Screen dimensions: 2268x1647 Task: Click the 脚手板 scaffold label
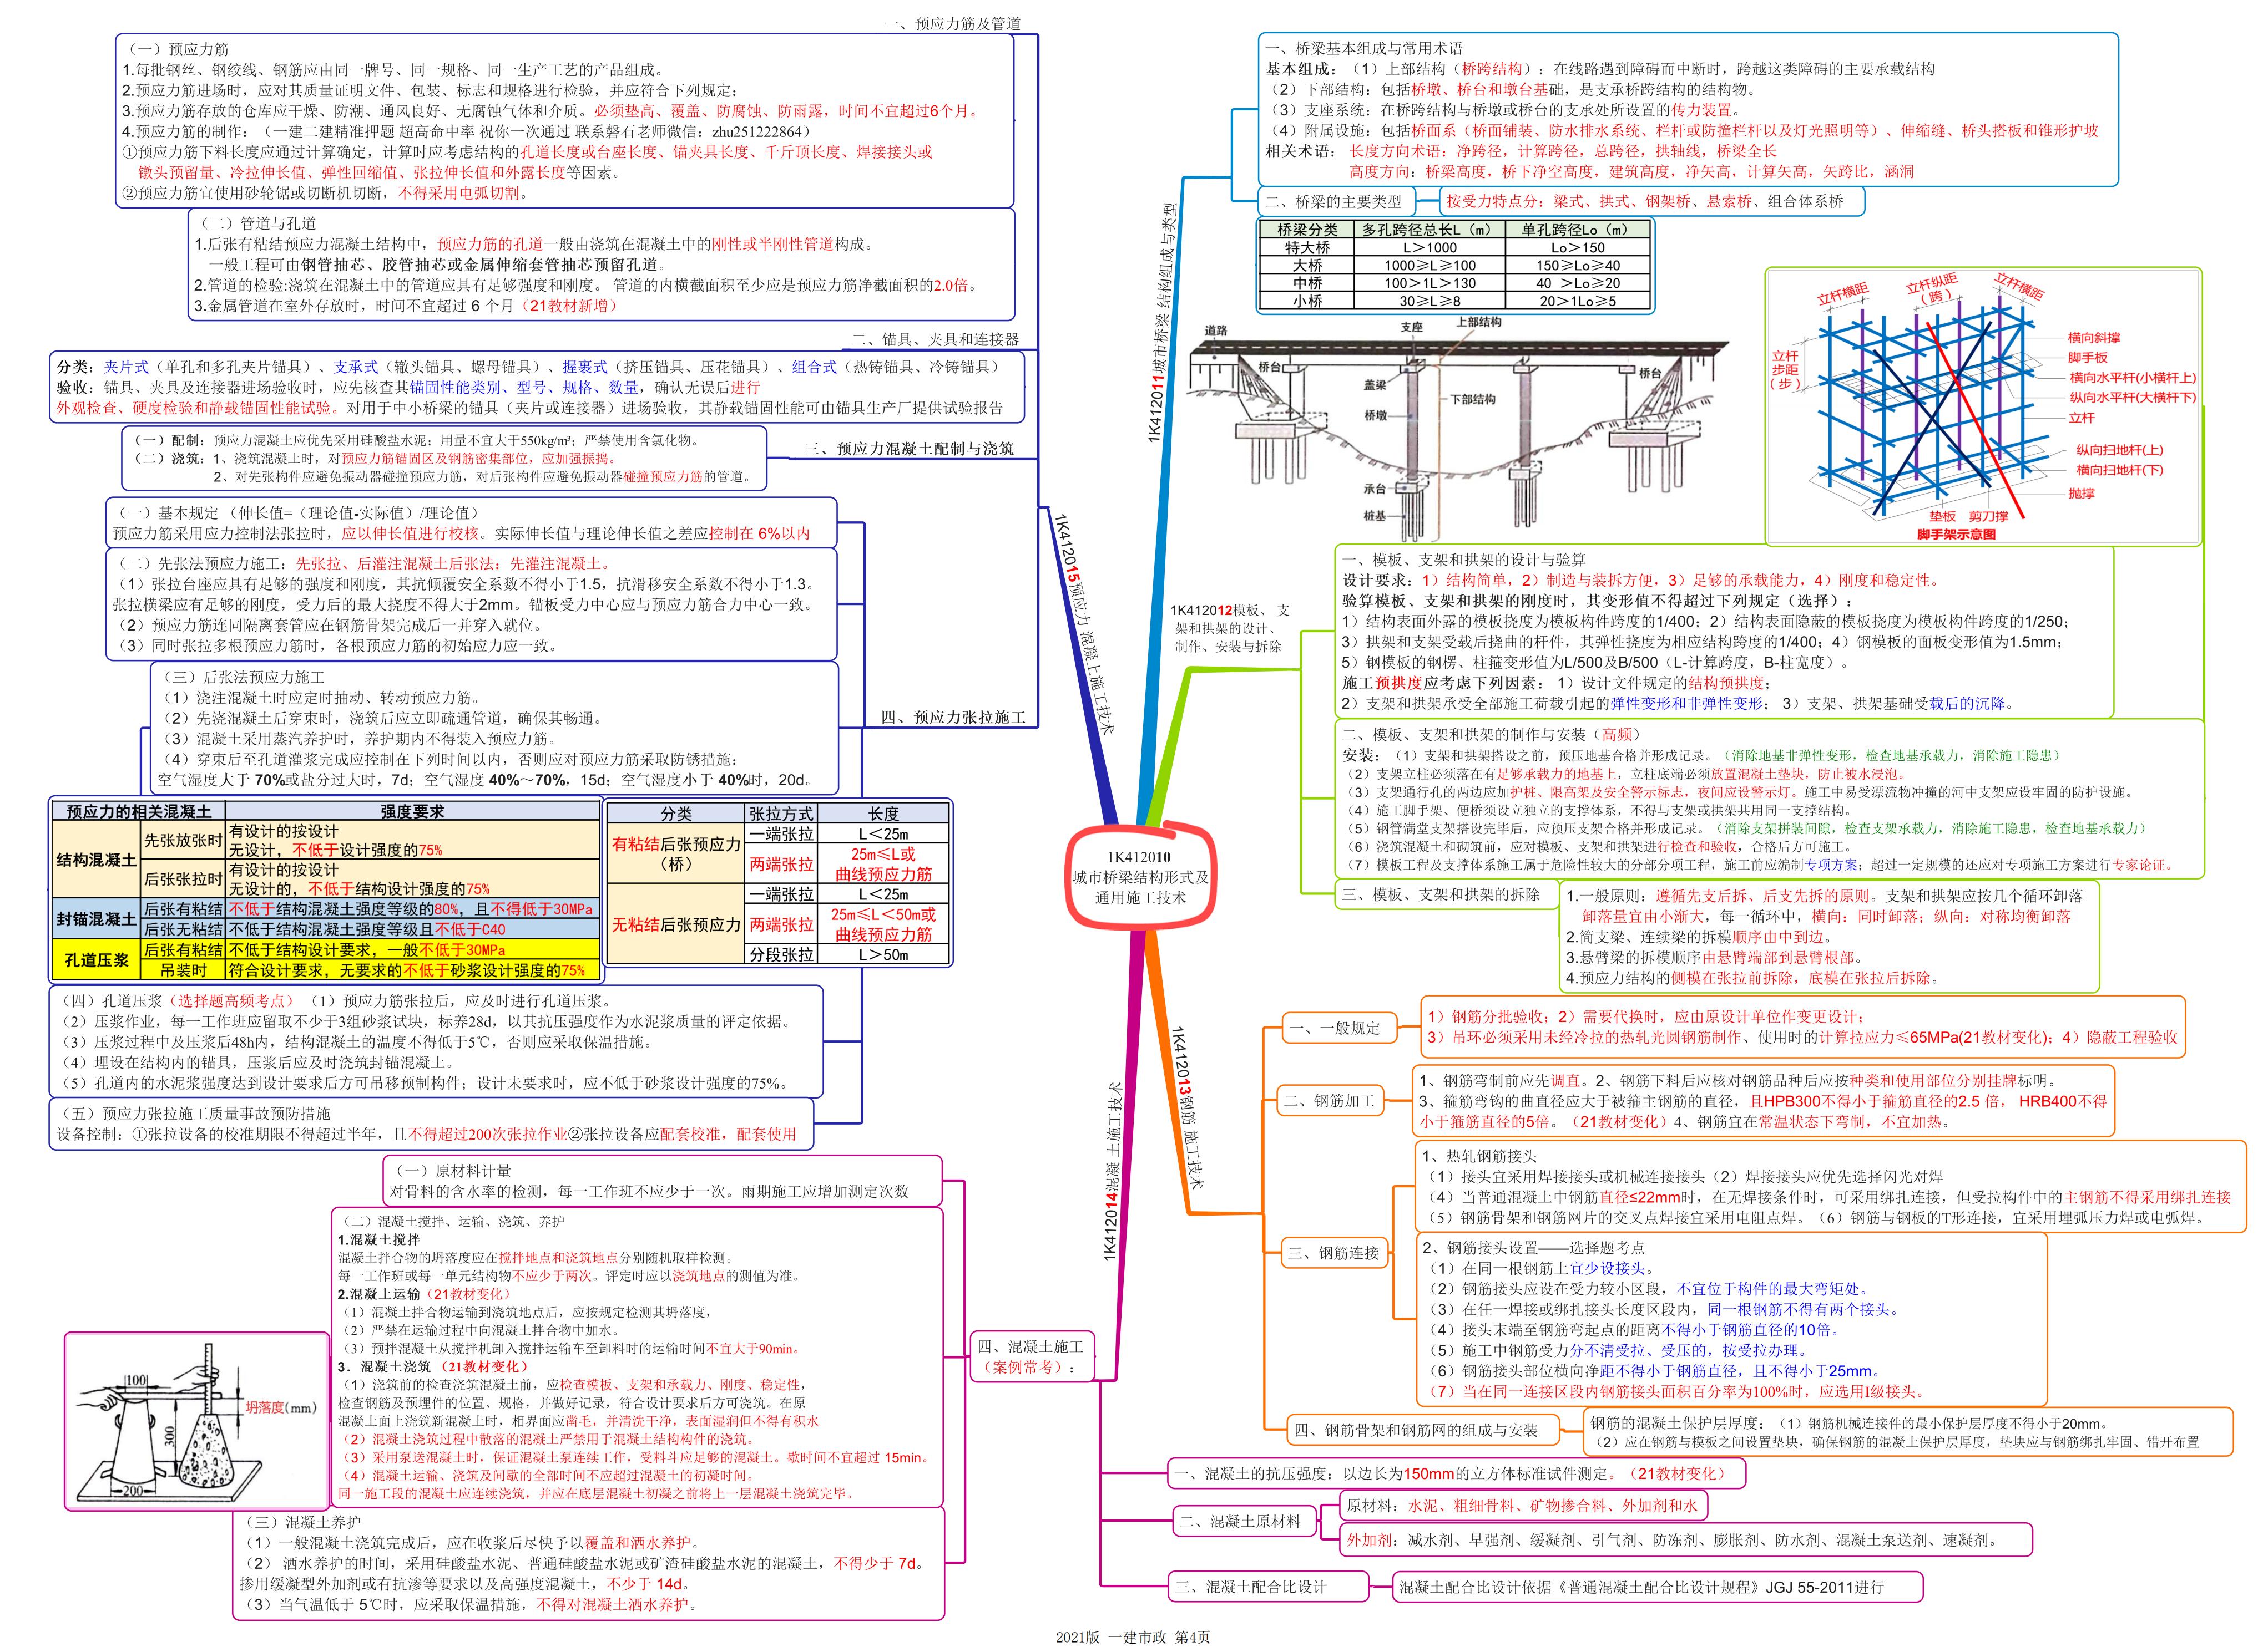(2088, 358)
